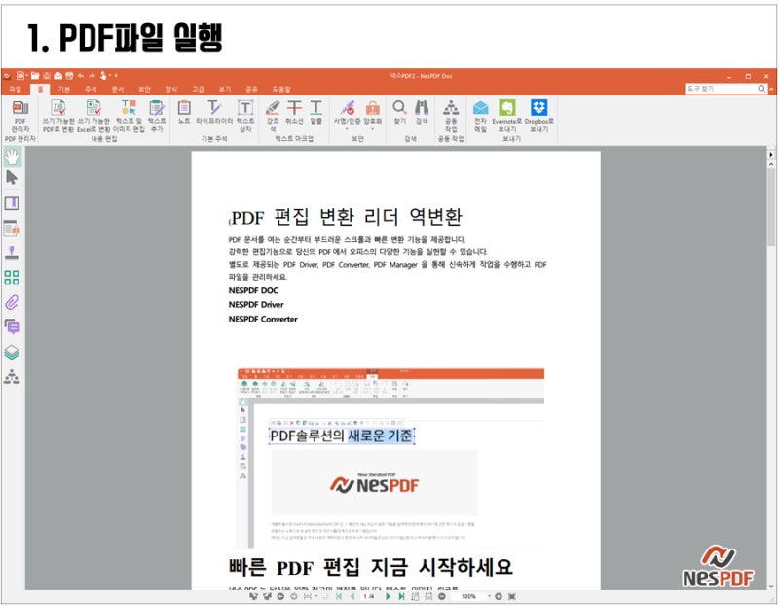Send the document to Evernote

[506, 115]
